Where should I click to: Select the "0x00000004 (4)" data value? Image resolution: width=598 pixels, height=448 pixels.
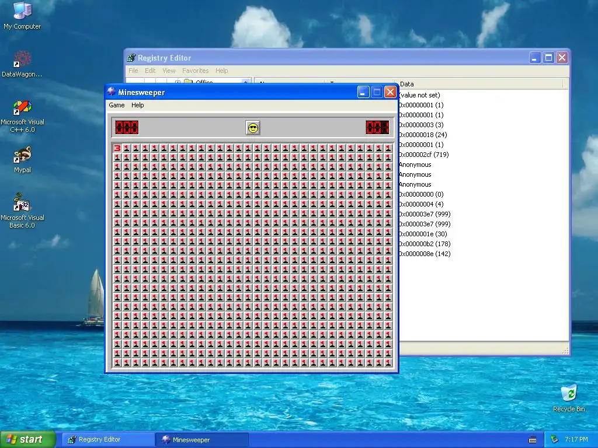(421, 204)
